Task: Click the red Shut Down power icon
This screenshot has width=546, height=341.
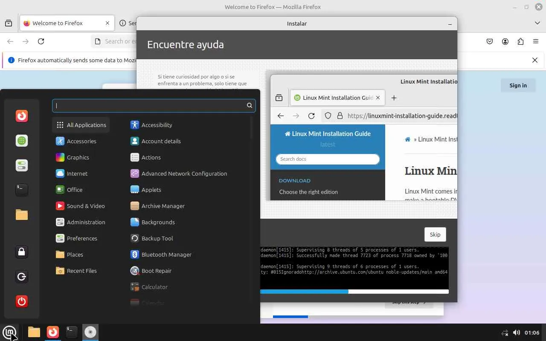Action: point(22,301)
